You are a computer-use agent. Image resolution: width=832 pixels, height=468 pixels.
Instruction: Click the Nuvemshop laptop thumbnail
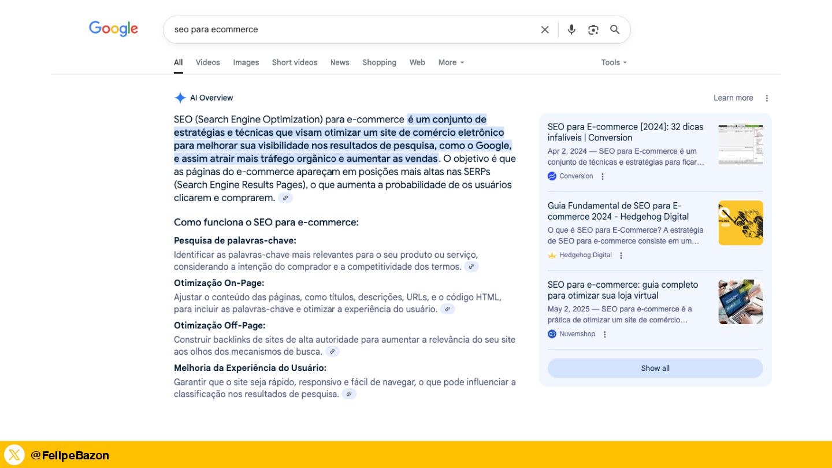click(741, 302)
